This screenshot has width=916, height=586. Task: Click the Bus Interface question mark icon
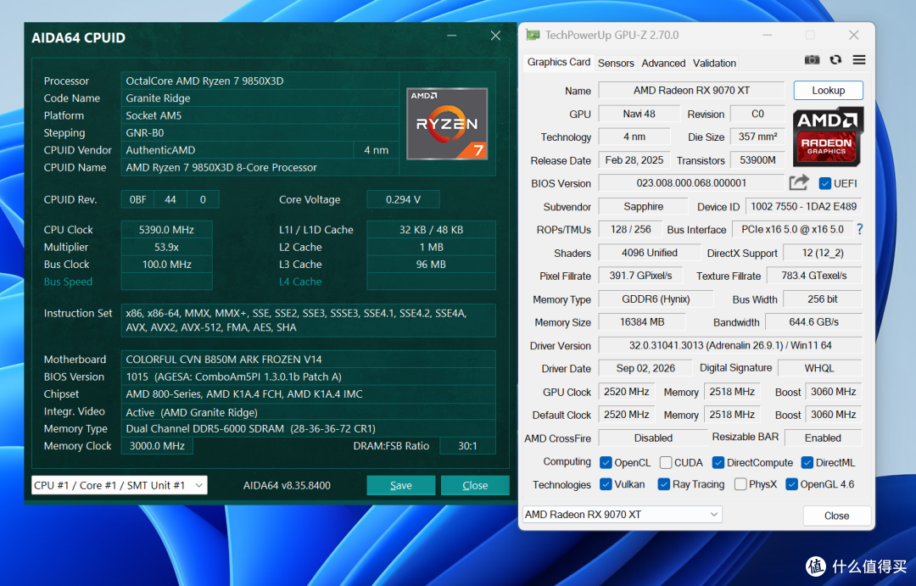tap(860, 230)
